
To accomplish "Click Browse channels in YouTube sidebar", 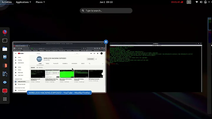I will 21,84.
